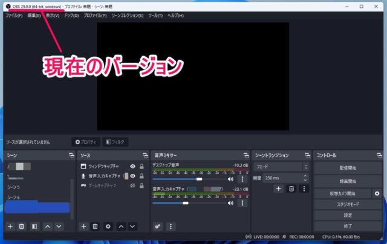Pop out the 音声ミキサー dock panel
The image size is (387, 244).
click(246, 155)
